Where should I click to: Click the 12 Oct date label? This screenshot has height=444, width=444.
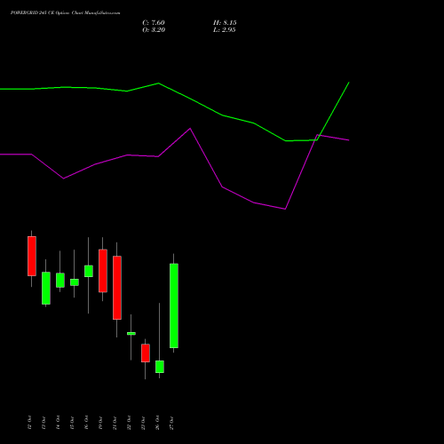pos(29,423)
